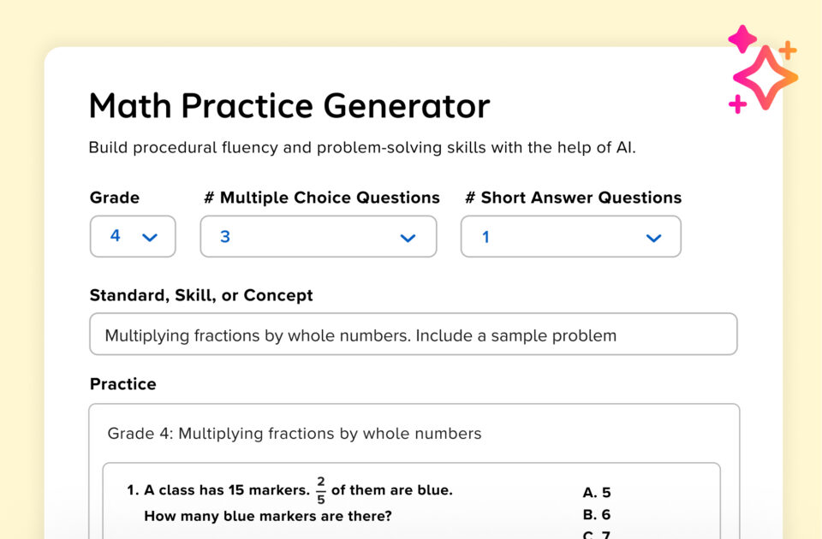
Task: Click the chevron on Short Answer dropdown
Action: pyautogui.click(x=653, y=238)
